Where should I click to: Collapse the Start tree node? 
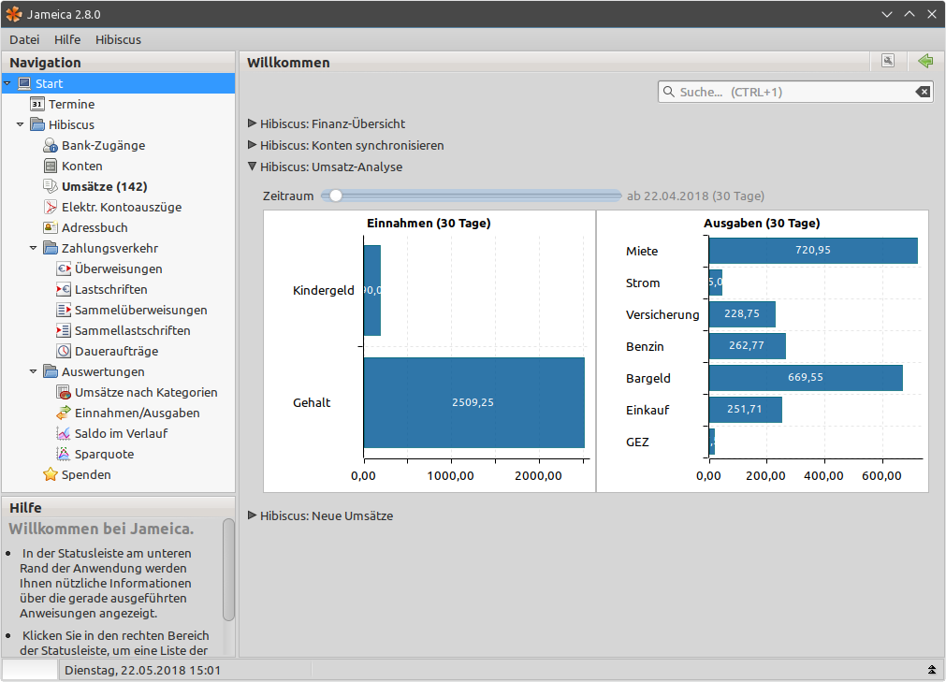(7, 83)
